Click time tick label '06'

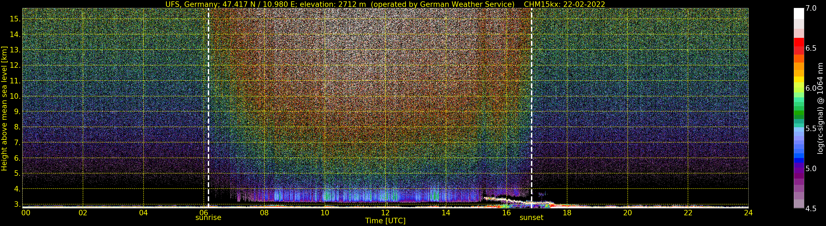point(204,213)
